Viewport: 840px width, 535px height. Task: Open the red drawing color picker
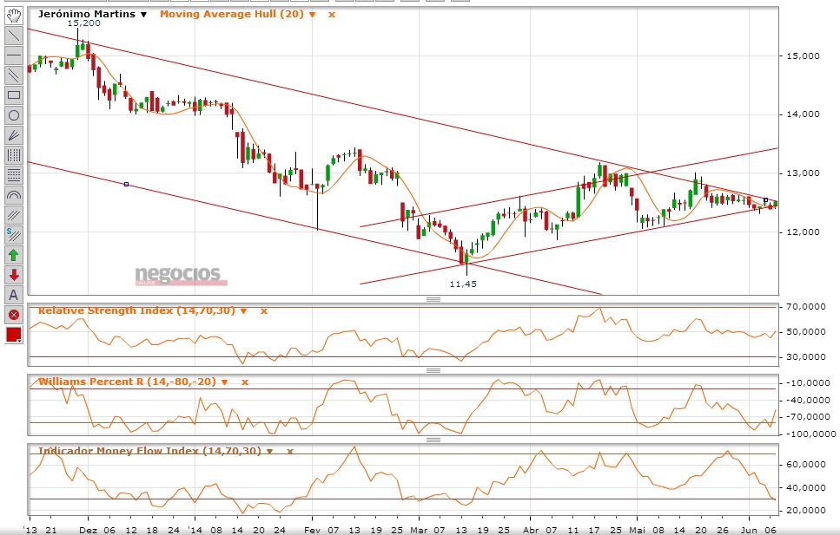point(14,335)
